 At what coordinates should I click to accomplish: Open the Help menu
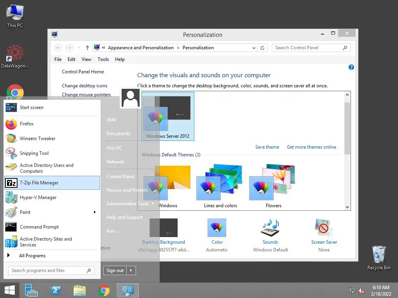(120, 59)
